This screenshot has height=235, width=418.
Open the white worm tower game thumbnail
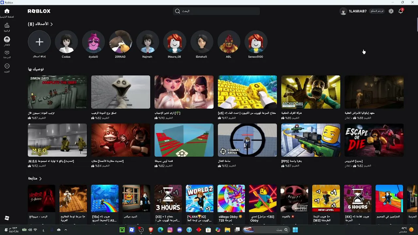[x=121, y=92]
